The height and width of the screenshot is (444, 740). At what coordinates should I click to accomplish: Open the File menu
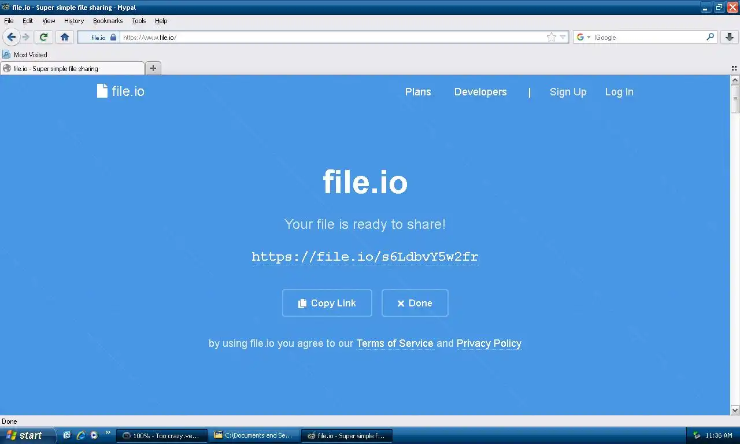[9, 21]
